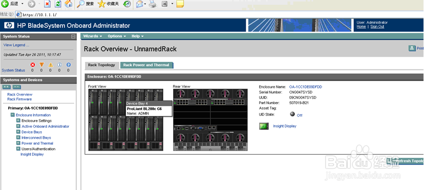Open the View Legend link
424x190 pixels.
tap(16, 45)
